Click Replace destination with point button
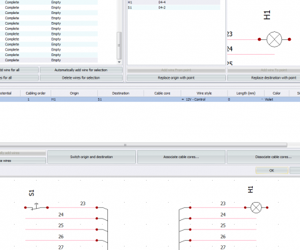This screenshot has height=250, width=300. point(273,78)
